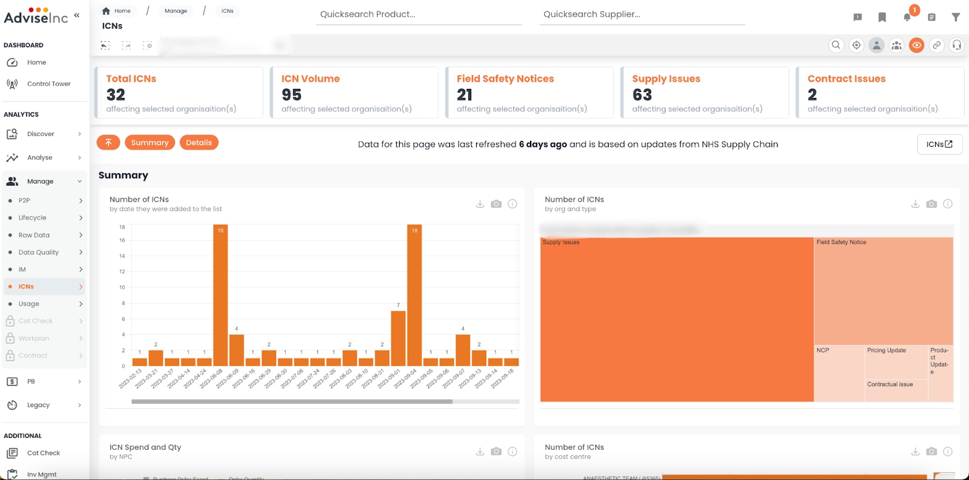969x480 pixels.
Task: Click the bookmark icon in header
Action: coord(882,17)
